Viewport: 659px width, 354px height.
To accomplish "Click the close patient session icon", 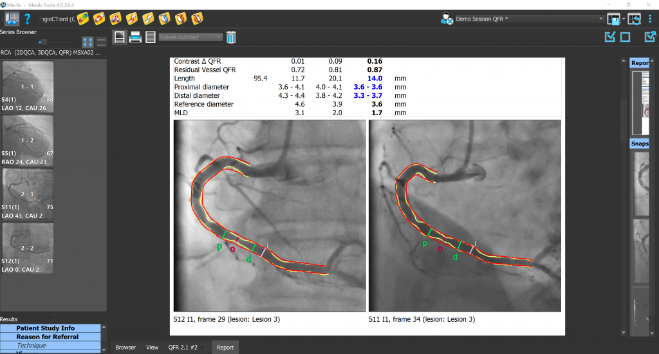I will point(447,19).
